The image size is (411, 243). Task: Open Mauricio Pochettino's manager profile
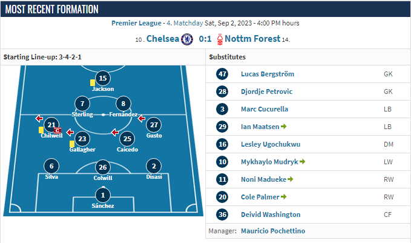(273, 231)
